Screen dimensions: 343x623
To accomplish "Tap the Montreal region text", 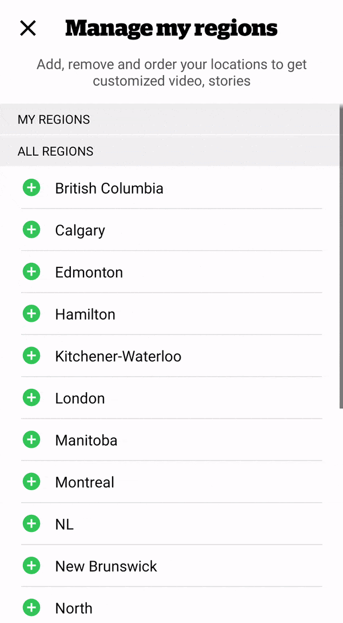I will point(85,482).
